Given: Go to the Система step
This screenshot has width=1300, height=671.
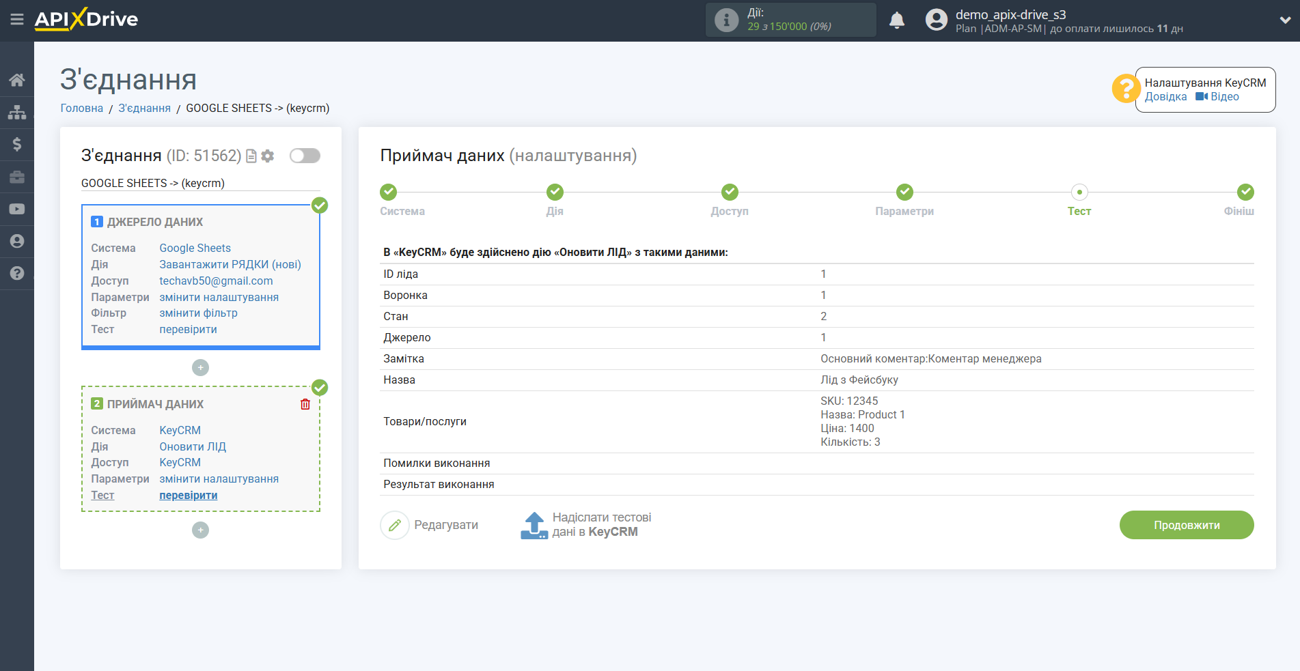Looking at the screenshot, I should click(x=389, y=192).
